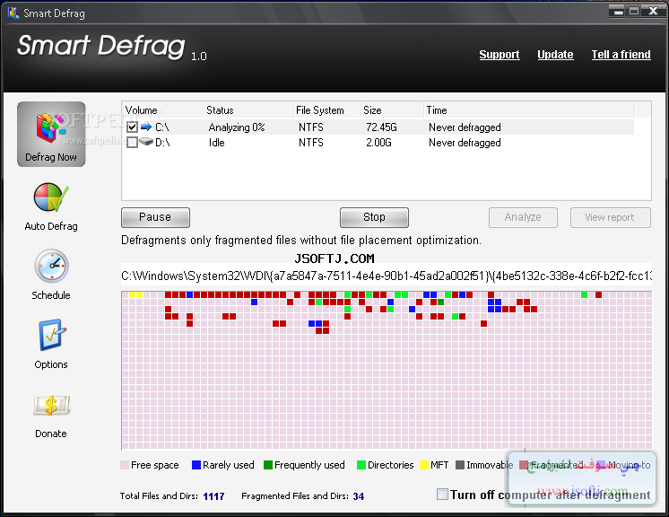Sort by the Volume column header
The width and height of the screenshot is (669, 517).
(162, 110)
